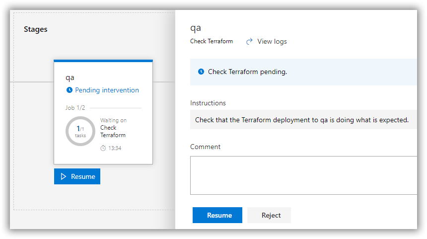Open the Pending intervention status link
Screen dimensions: 427x239
pyautogui.click(x=107, y=90)
